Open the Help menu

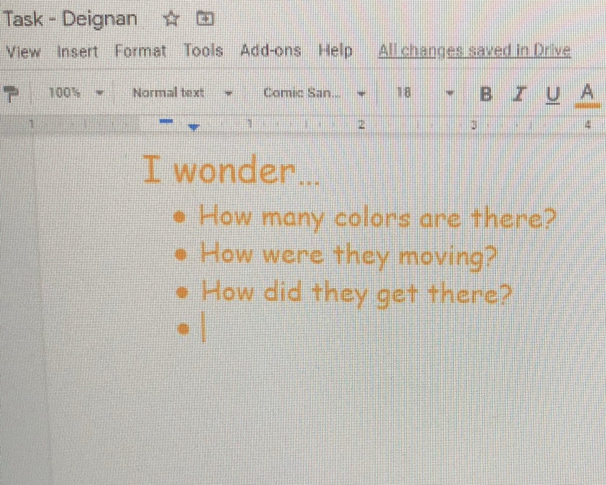(x=335, y=51)
